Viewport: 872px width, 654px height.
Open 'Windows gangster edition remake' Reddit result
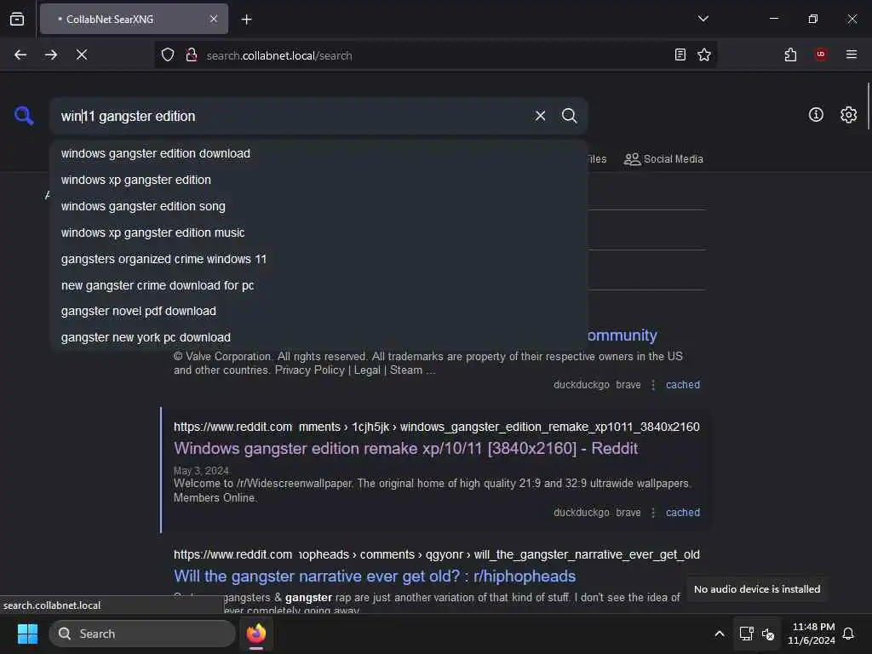(405, 448)
